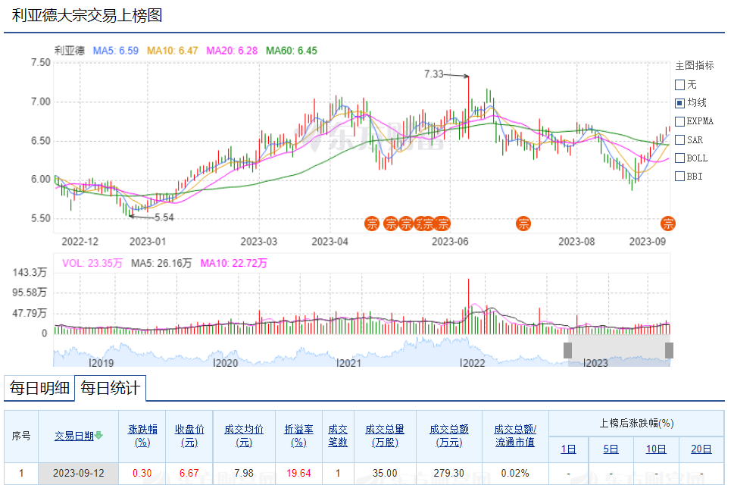This screenshot has width=734, height=485.
Task: Click the rightmost 宗 block-trade marker near 2023-09
Action: point(668,223)
